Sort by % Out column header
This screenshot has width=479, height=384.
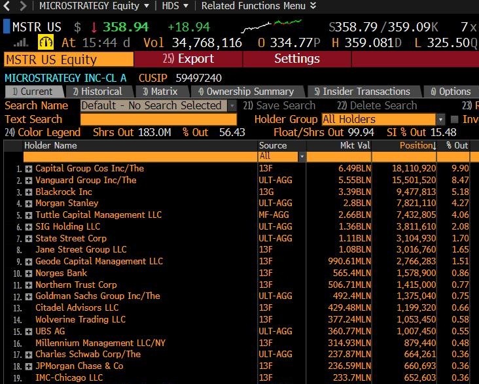pyautogui.click(x=457, y=145)
